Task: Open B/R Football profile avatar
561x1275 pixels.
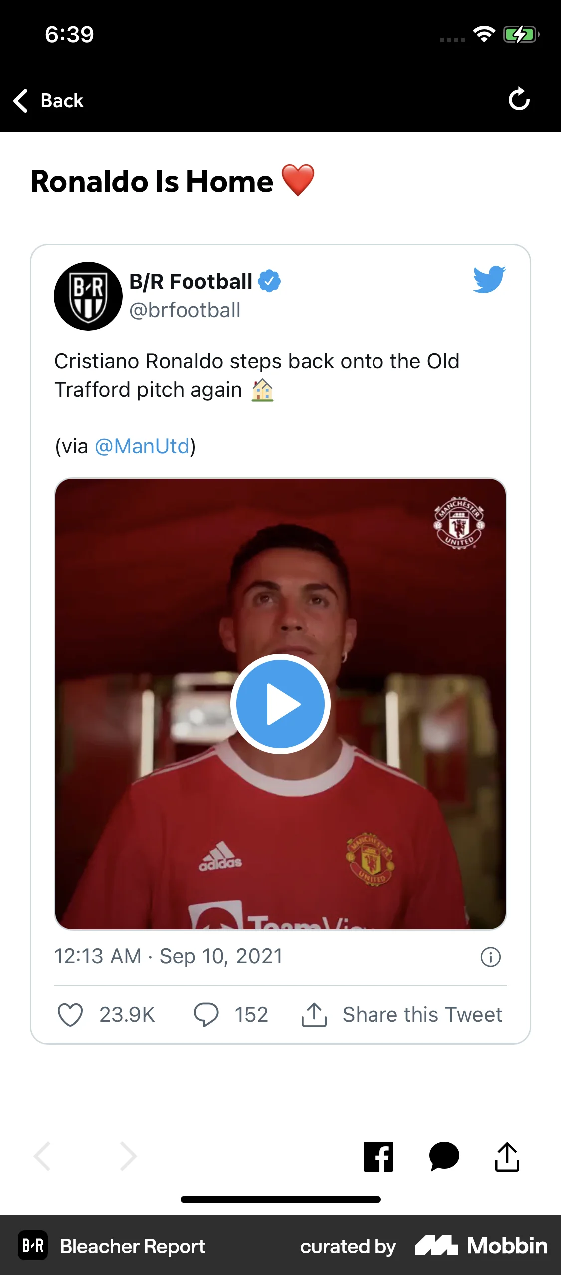Action: pos(88,296)
